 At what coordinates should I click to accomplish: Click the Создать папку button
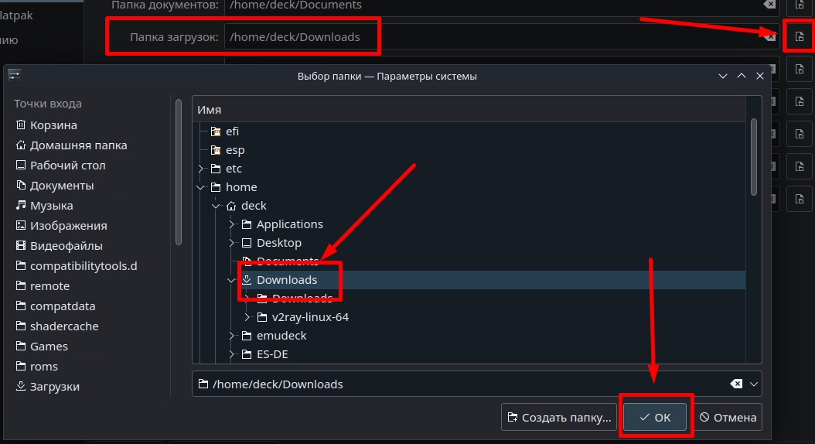[559, 418]
